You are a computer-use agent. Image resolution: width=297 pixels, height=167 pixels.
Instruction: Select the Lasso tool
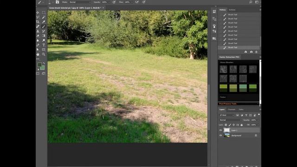(38, 17)
